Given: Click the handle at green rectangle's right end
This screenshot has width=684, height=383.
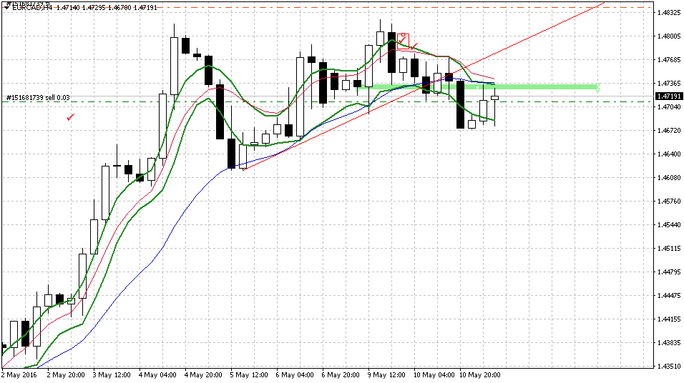Looking at the screenshot, I should (x=597, y=87).
